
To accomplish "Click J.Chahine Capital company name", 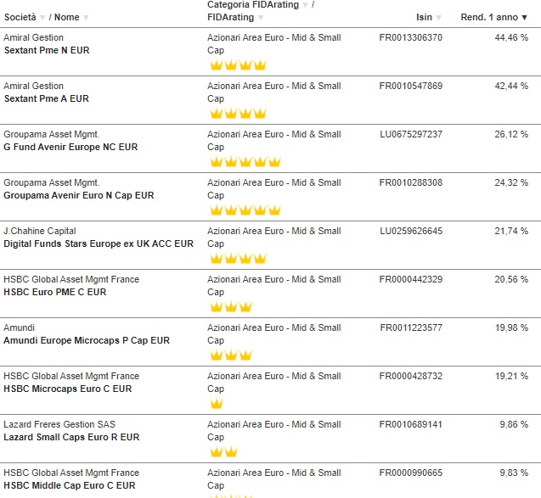I will coord(40,231).
